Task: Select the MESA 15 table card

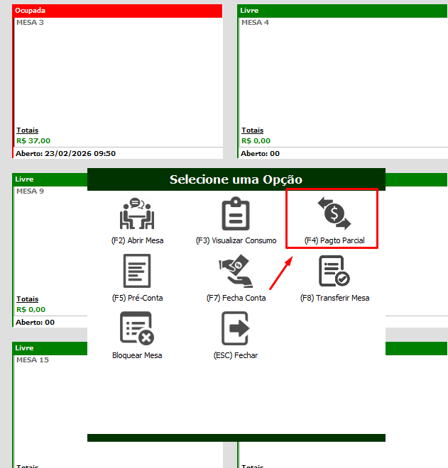Action: coord(50,405)
